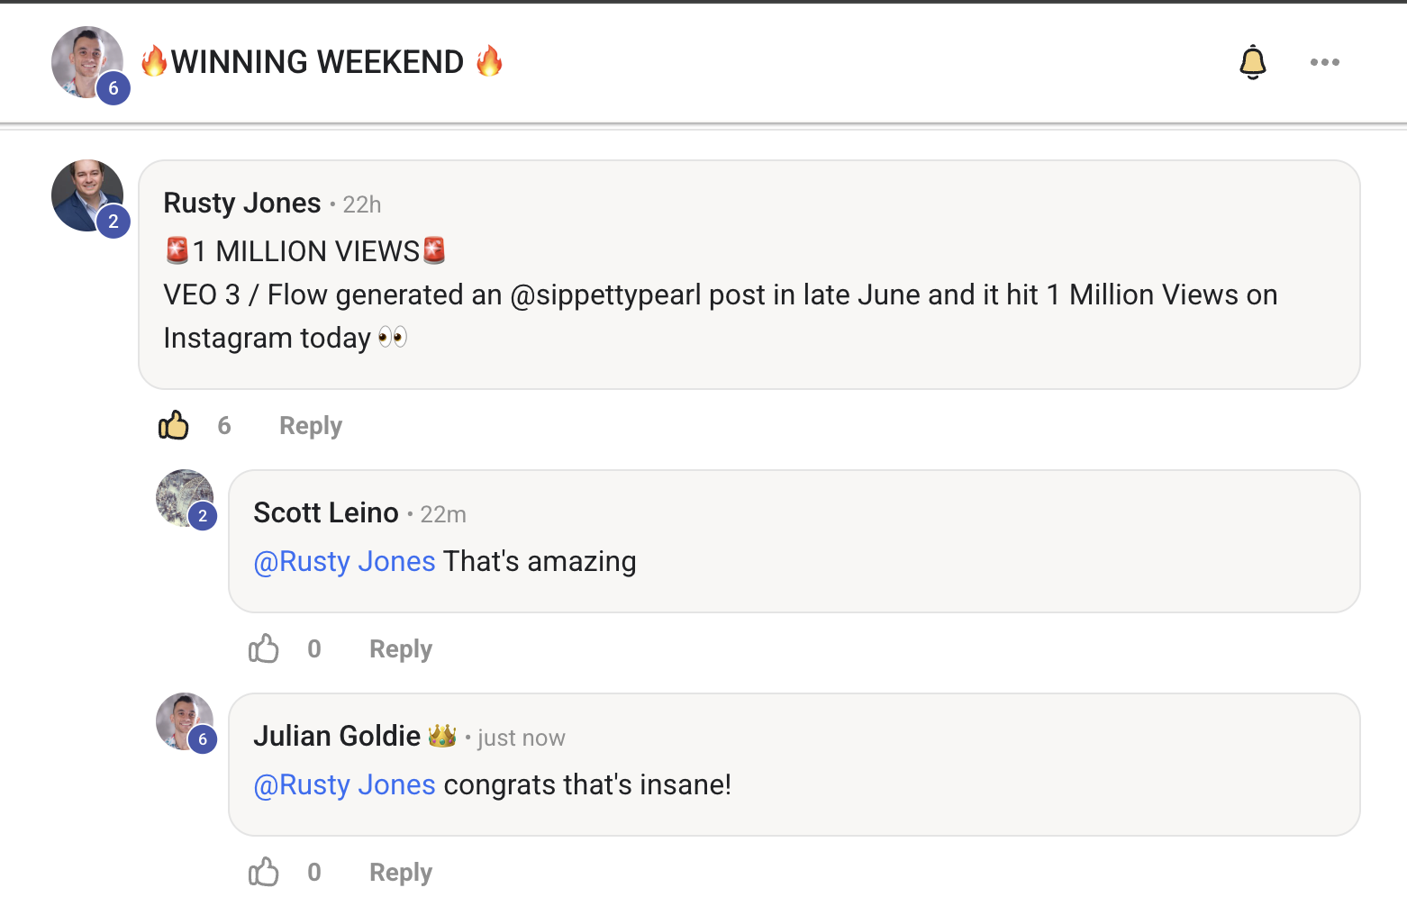This screenshot has width=1407, height=906.
Task: Click the level 2 badge on Rusty's avatar
Action: point(113,222)
